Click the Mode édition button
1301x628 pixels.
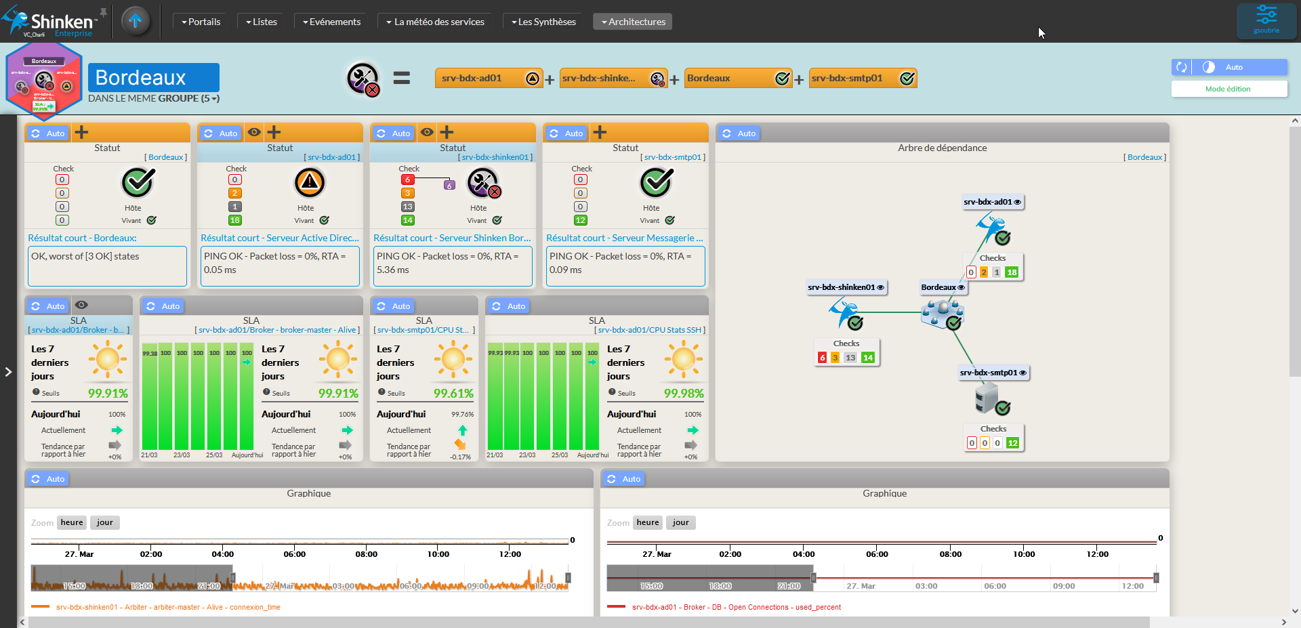click(x=1228, y=89)
